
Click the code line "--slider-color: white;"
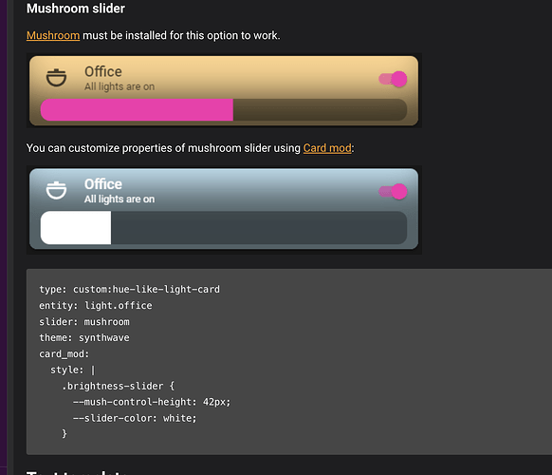coord(135,418)
